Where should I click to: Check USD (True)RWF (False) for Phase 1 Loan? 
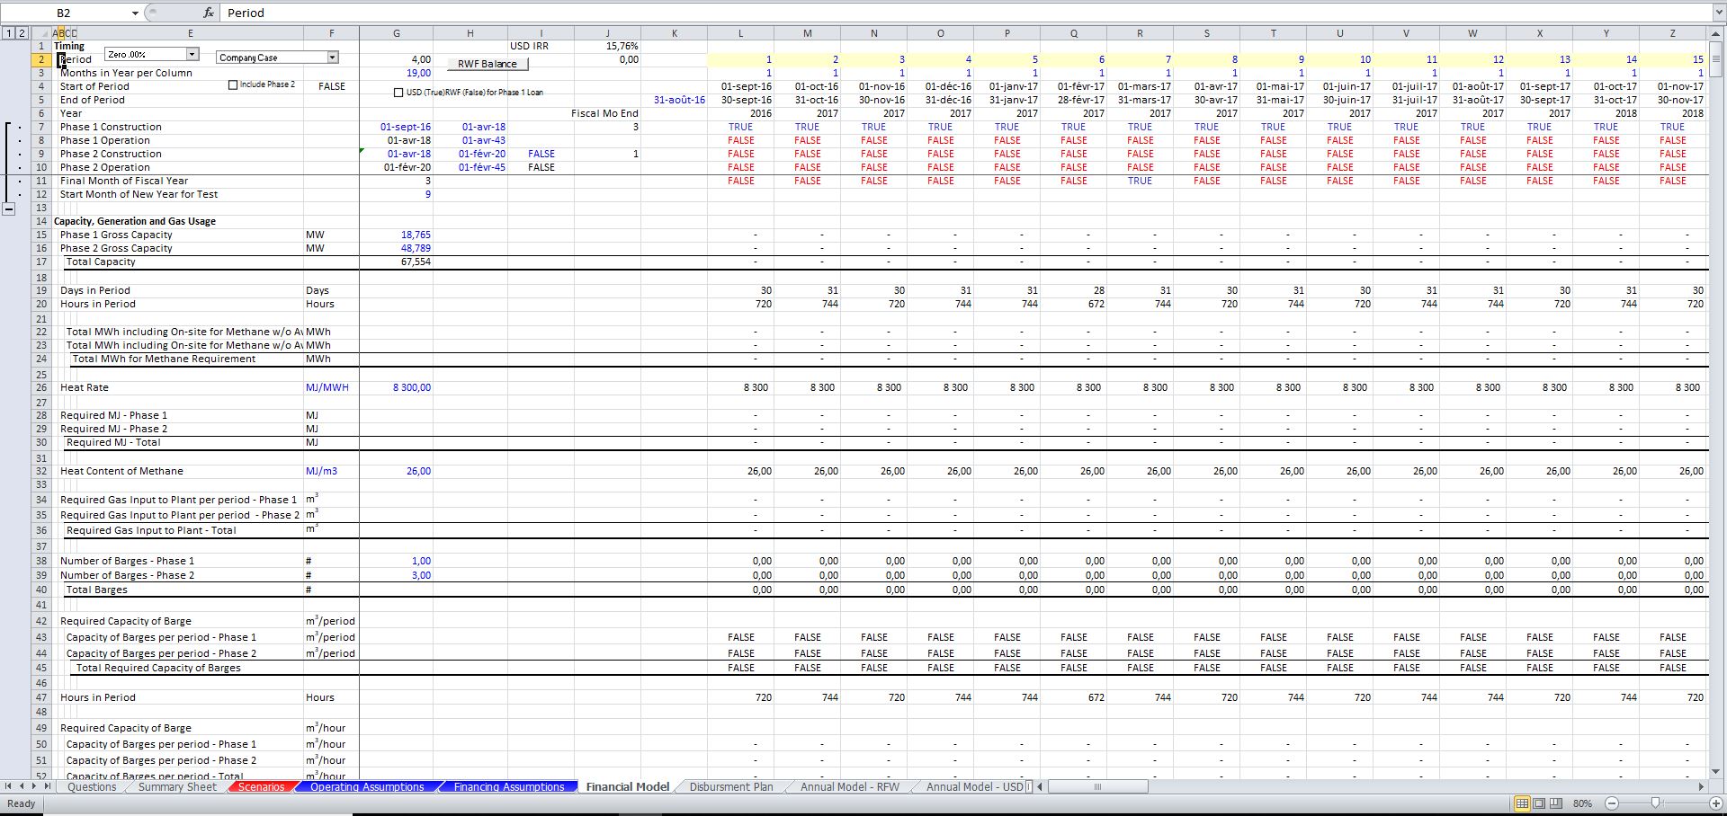click(x=398, y=92)
